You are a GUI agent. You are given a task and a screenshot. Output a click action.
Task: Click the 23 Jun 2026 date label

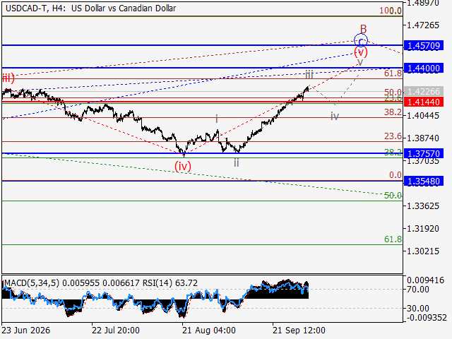[x=25, y=331]
